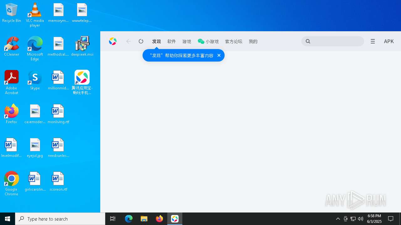Select 腾讯应用宝 desktop shortcut
Screen dimensions: 401x225
pos(82,82)
